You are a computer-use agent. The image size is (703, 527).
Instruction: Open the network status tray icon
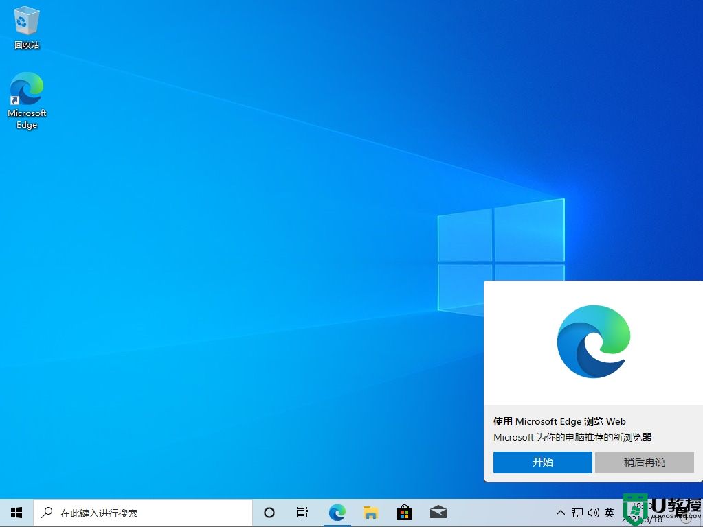[577, 513]
